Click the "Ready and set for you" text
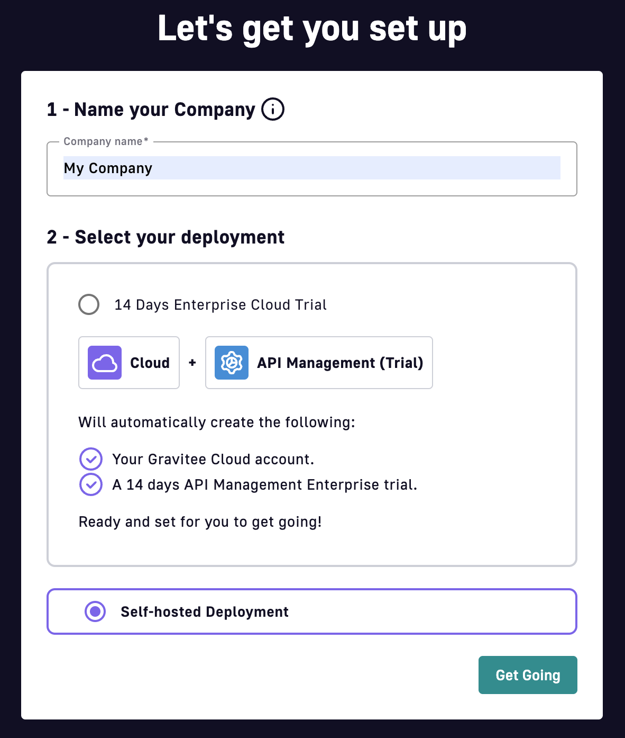The width and height of the screenshot is (625, 738). [200, 522]
